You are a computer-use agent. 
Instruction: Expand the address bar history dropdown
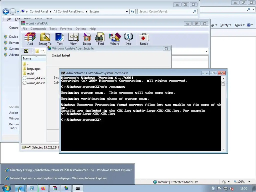pos(127,11)
